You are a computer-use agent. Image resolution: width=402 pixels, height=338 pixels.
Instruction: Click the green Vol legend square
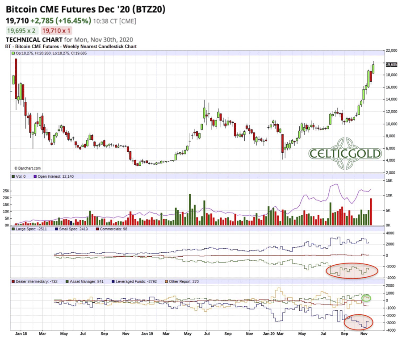13,177
